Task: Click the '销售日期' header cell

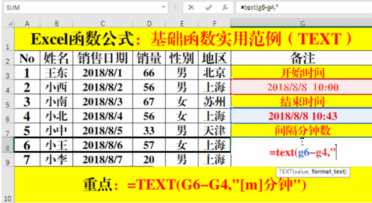Action: click(x=103, y=58)
